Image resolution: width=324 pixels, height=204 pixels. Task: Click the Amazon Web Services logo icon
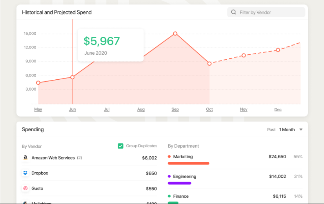(25, 158)
